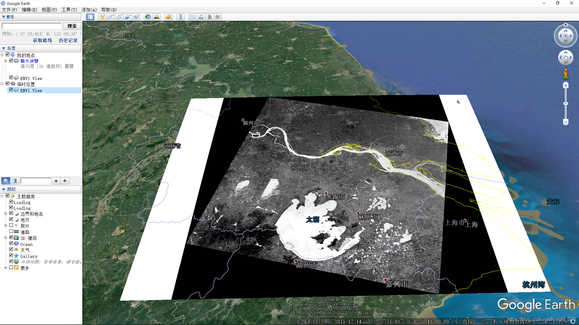Open the 添加(A) menu

point(89,10)
